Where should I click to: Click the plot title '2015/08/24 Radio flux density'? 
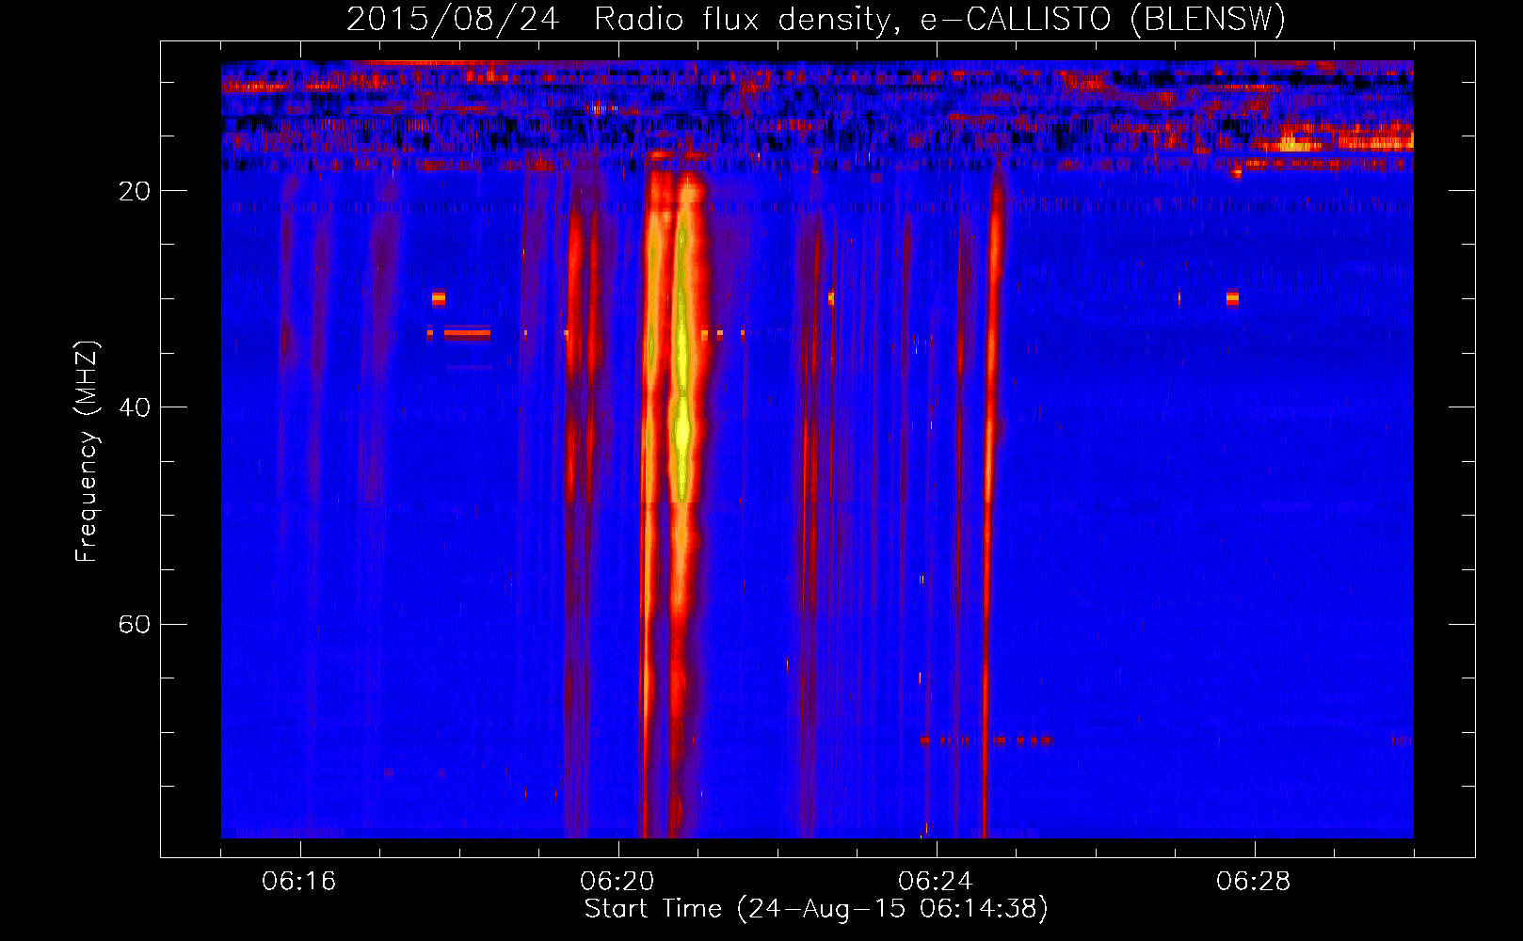pos(816,19)
